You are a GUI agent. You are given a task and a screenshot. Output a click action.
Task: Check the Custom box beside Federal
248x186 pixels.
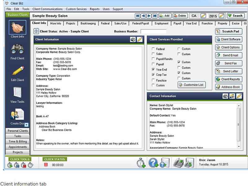(x=179, y=49)
